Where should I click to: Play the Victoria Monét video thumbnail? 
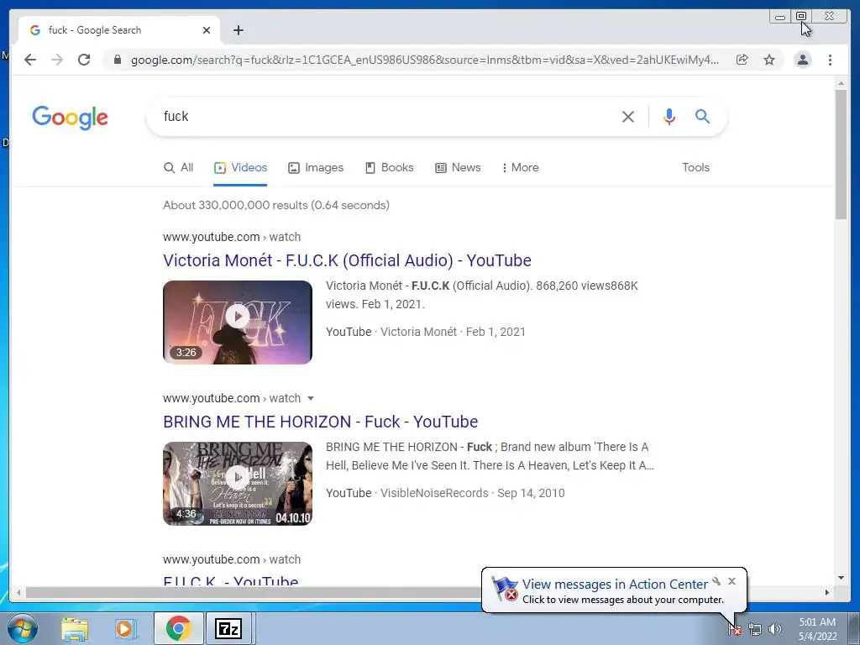238,322
